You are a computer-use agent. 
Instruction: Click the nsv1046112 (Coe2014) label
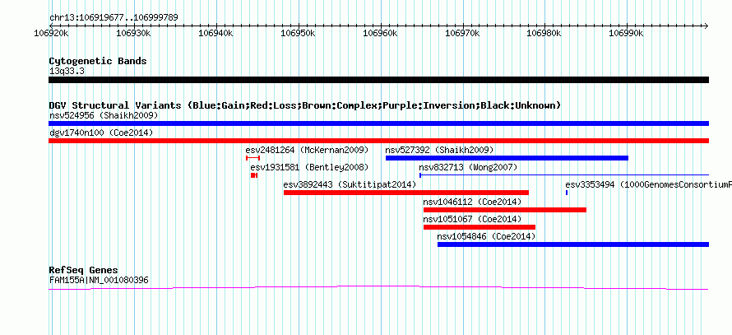click(472, 202)
